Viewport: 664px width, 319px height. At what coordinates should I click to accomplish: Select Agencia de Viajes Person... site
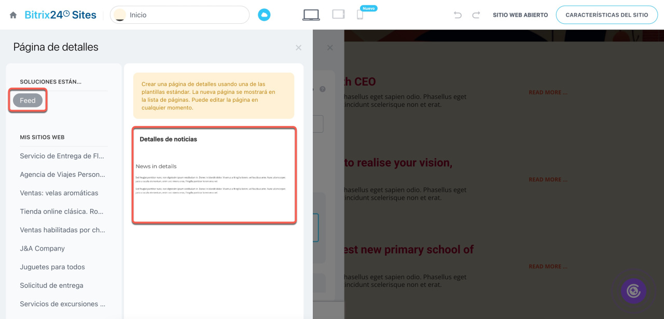63,174
